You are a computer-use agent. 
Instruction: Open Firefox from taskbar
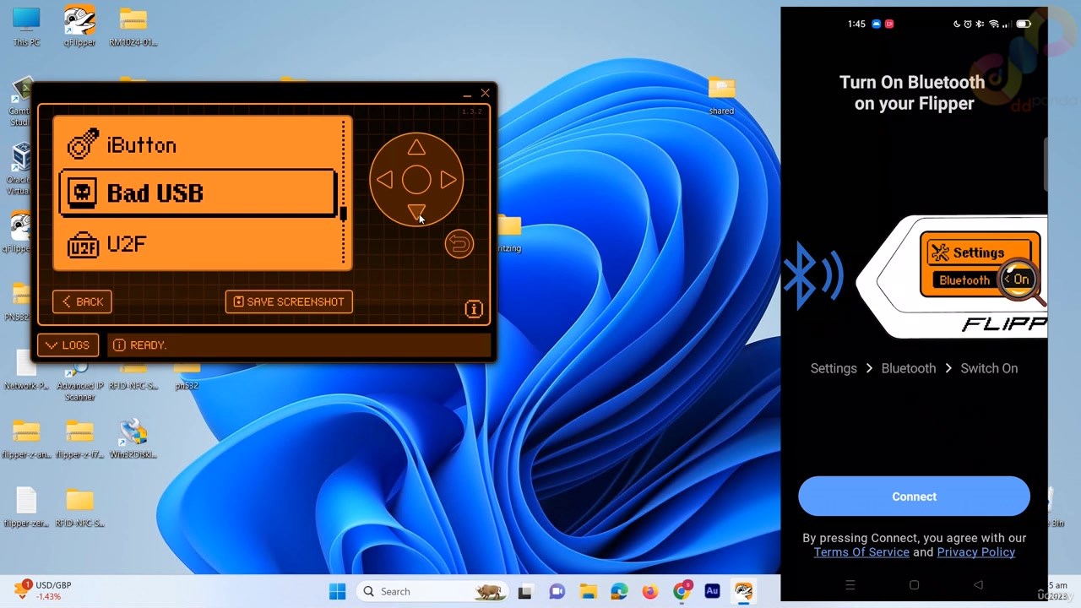649,591
